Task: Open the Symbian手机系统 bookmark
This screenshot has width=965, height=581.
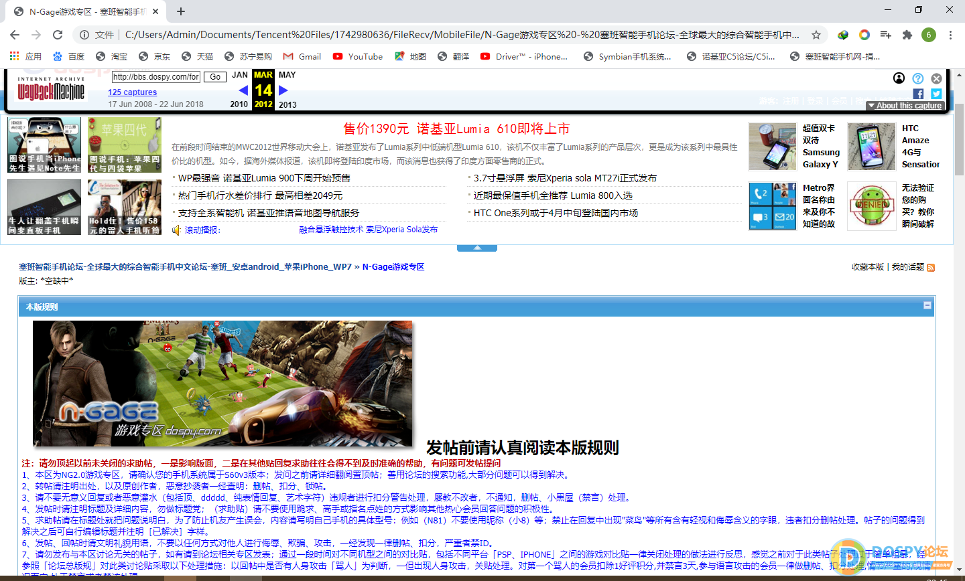Action: pos(627,56)
